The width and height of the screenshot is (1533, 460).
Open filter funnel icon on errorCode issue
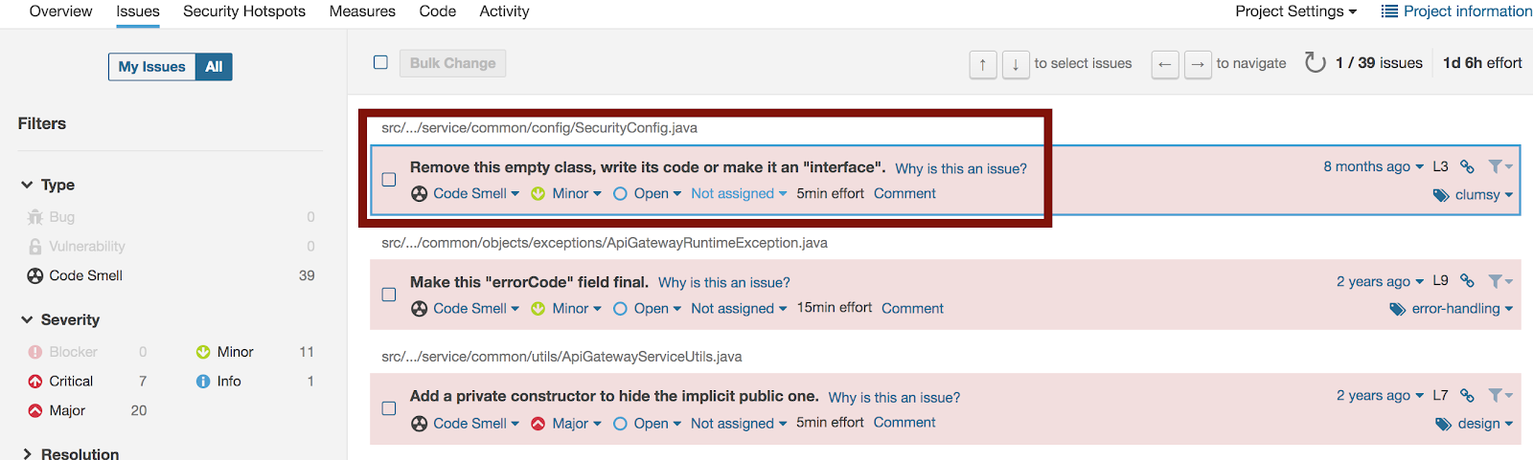pyautogui.click(x=1499, y=281)
